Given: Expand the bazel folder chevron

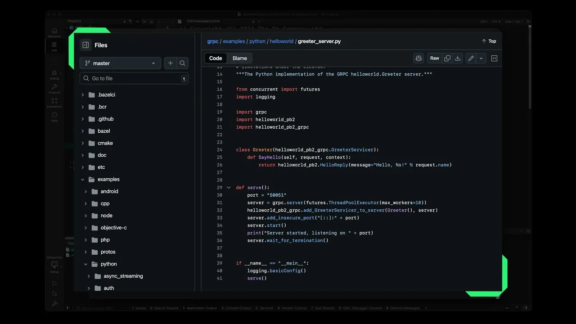Looking at the screenshot, I should 83,131.
